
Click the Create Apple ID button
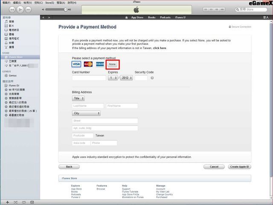coord(239,167)
